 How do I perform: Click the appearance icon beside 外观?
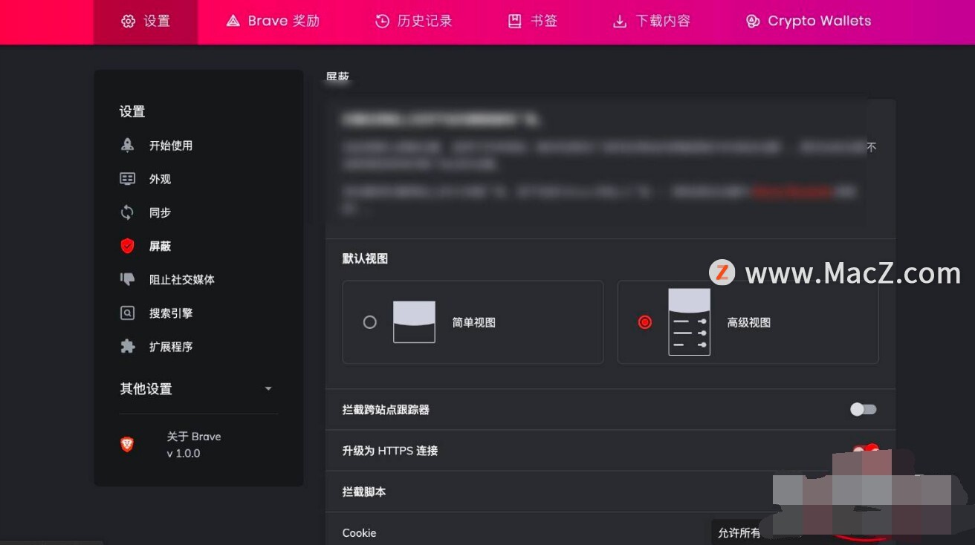128,179
